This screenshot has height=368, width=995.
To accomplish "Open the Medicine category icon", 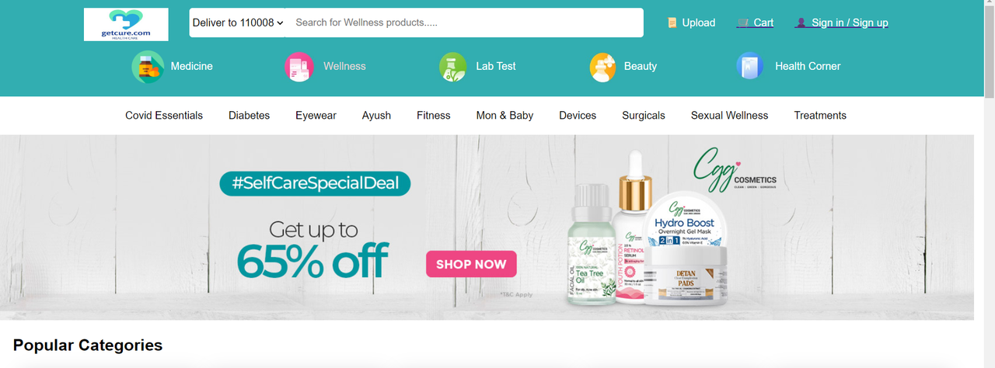I will click(x=148, y=67).
